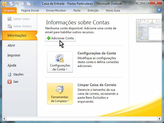Expand Configurações de Conta dropdown button
Viewport: 164px width, 123px height.
[x=60, y=62]
